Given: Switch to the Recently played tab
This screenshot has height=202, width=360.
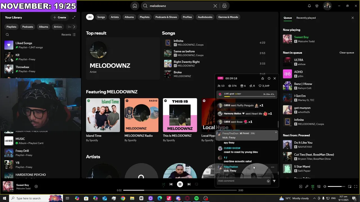Looking at the screenshot, I should 306,18.
